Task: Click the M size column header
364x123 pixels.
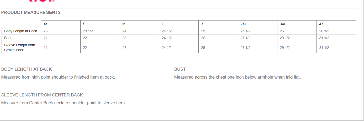Action: 124,24
